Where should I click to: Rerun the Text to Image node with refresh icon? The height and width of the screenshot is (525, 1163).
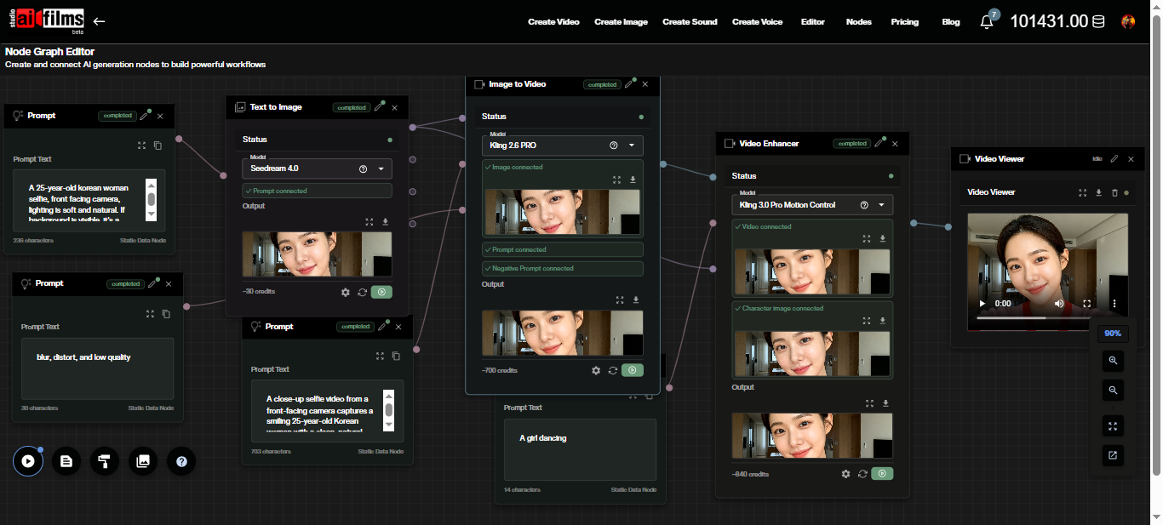click(364, 292)
